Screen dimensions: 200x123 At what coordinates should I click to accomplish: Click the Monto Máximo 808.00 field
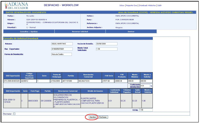click(134, 81)
